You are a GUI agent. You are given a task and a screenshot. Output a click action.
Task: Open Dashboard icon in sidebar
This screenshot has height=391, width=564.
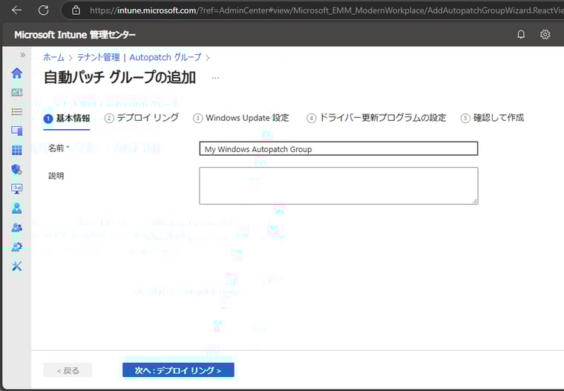(x=17, y=93)
